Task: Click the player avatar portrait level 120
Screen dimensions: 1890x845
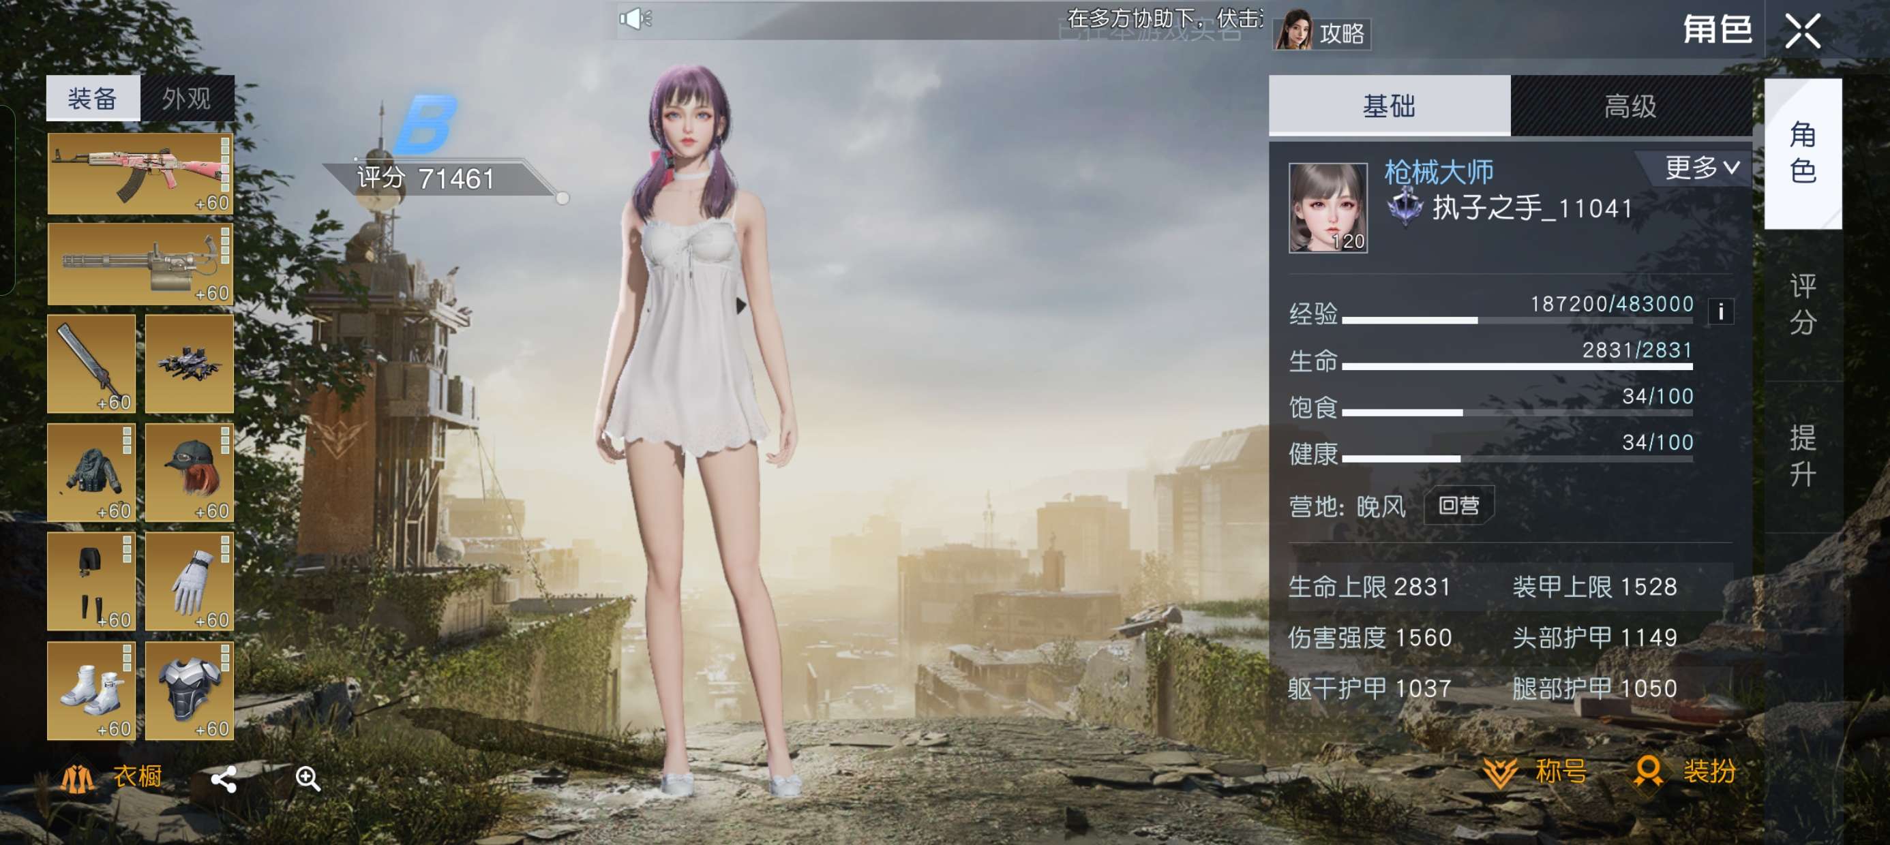Action: [1328, 209]
